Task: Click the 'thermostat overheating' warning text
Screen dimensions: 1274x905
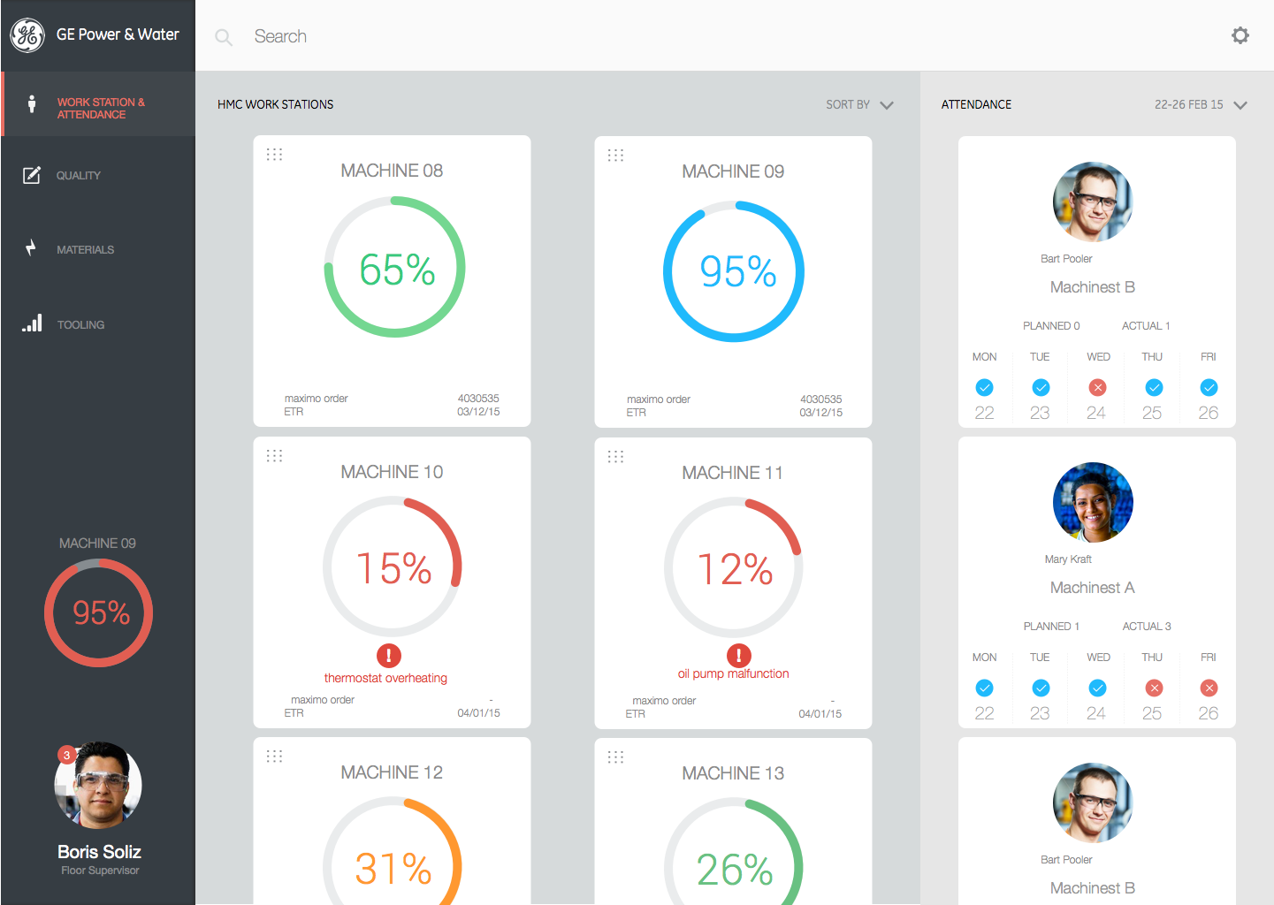Action: [x=385, y=679]
